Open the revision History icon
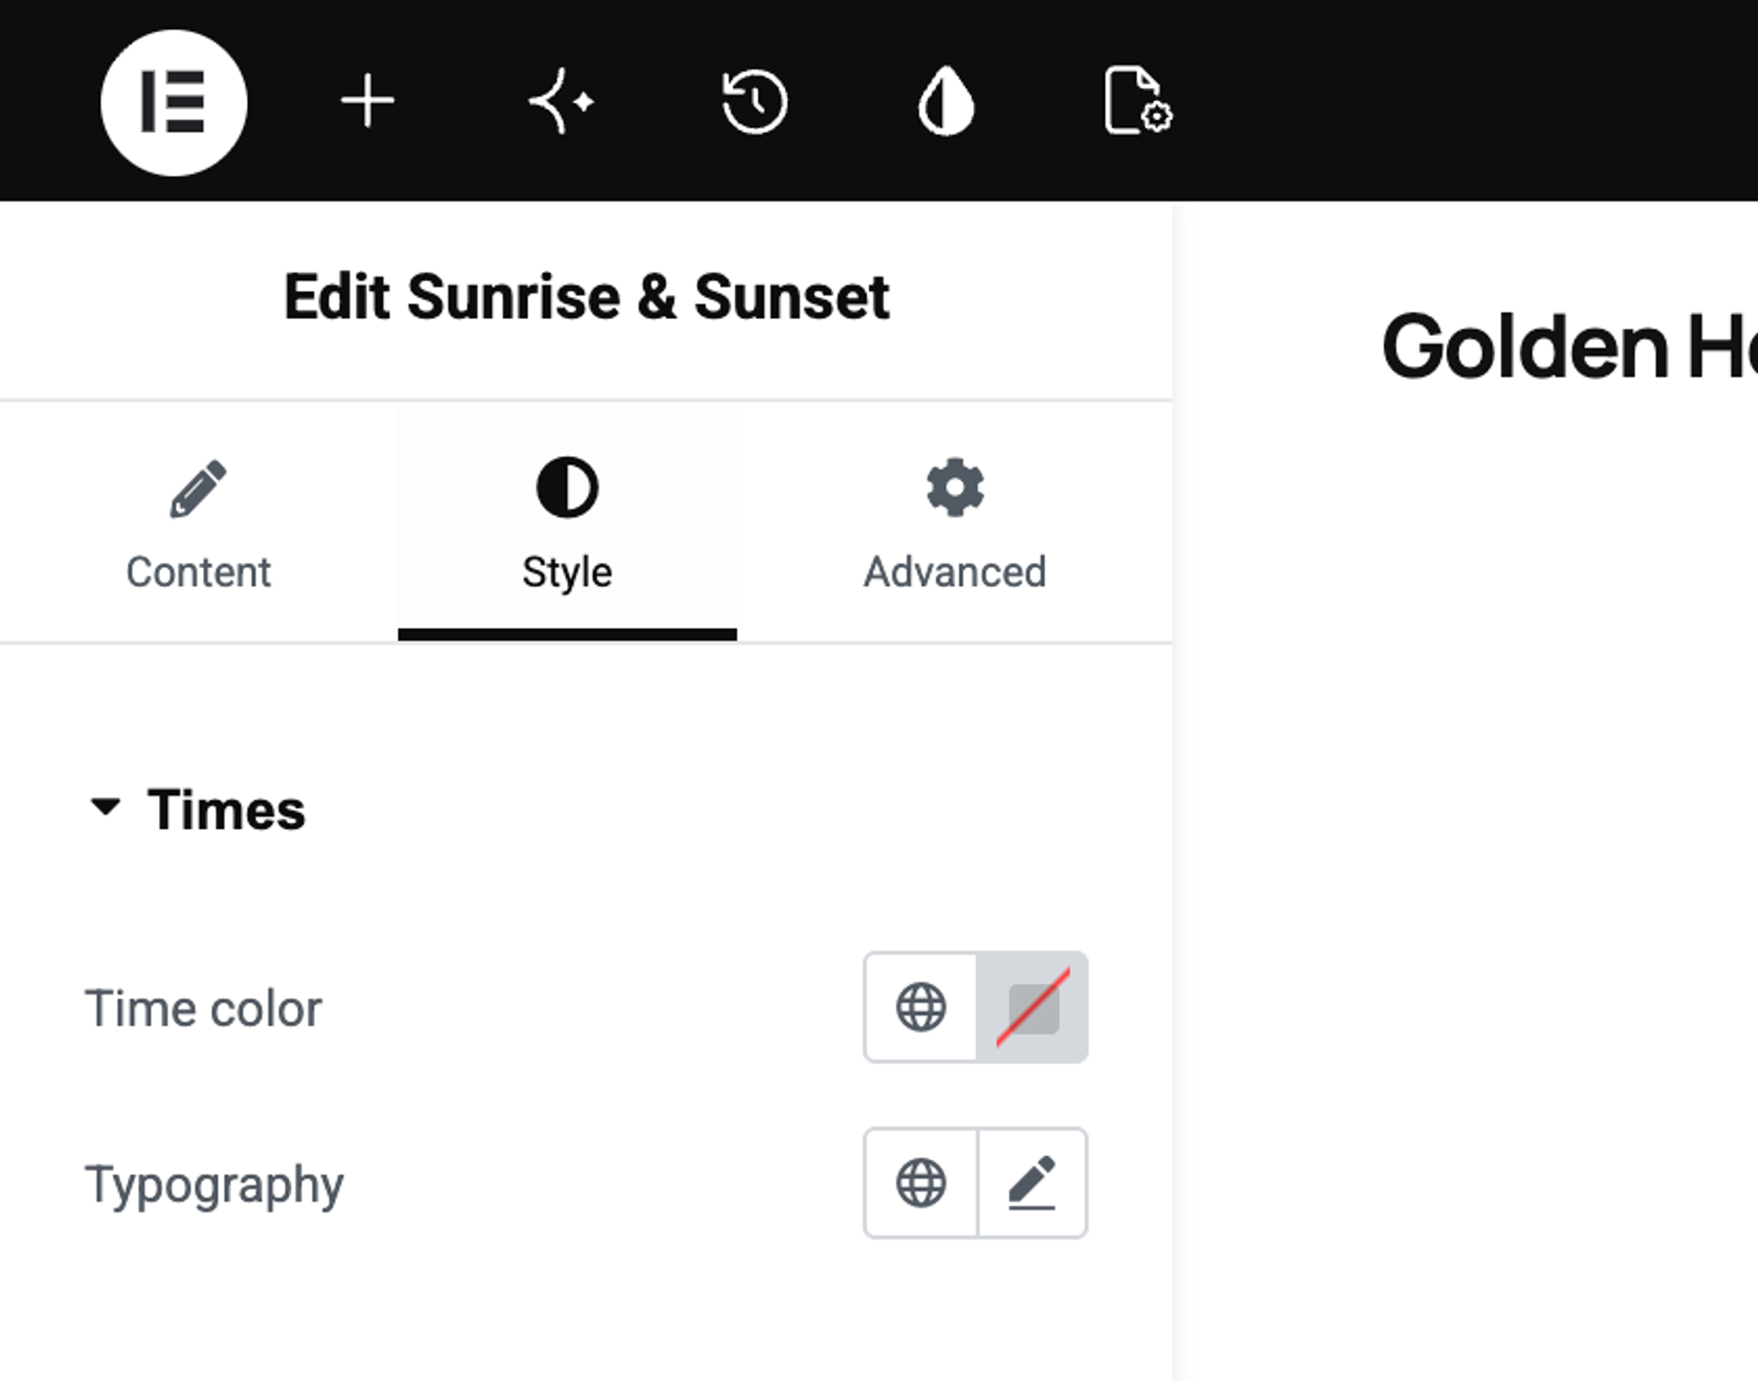This screenshot has width=1758, height=1381. point(754,102)
